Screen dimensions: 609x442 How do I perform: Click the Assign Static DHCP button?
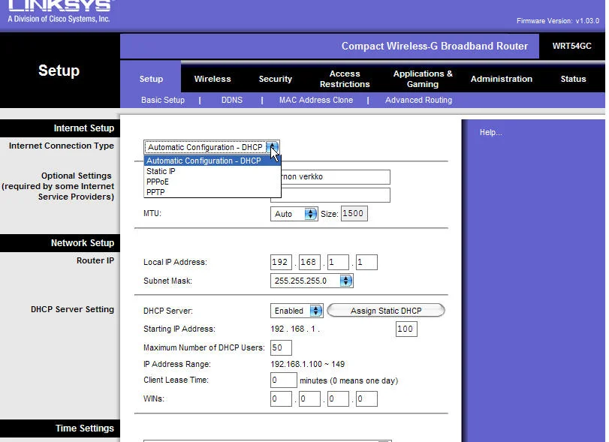pyautogui.click(x=386, y=311)
